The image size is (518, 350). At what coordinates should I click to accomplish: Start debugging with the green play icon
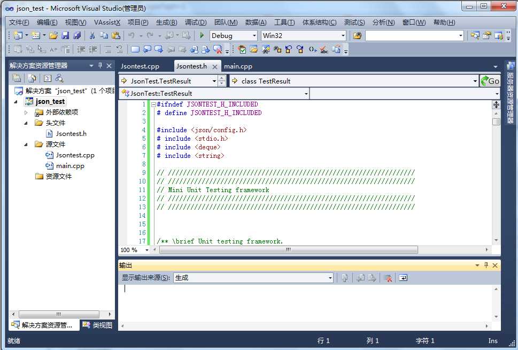click(202, 35)
